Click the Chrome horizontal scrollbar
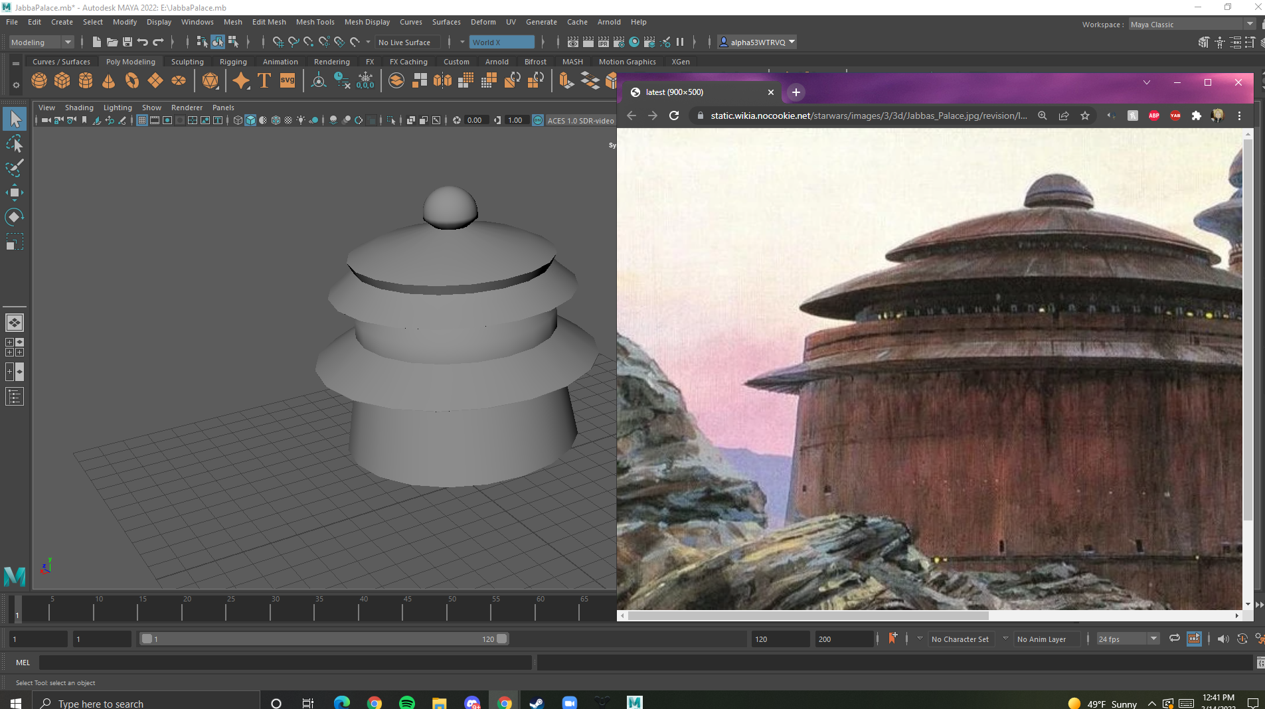The image size is (1265, 709). click(808, 615)
